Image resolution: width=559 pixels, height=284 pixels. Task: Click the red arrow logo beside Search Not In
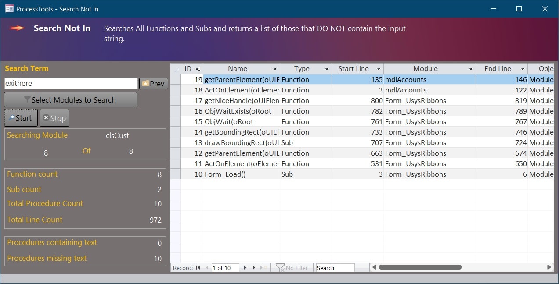click(17, 28)
